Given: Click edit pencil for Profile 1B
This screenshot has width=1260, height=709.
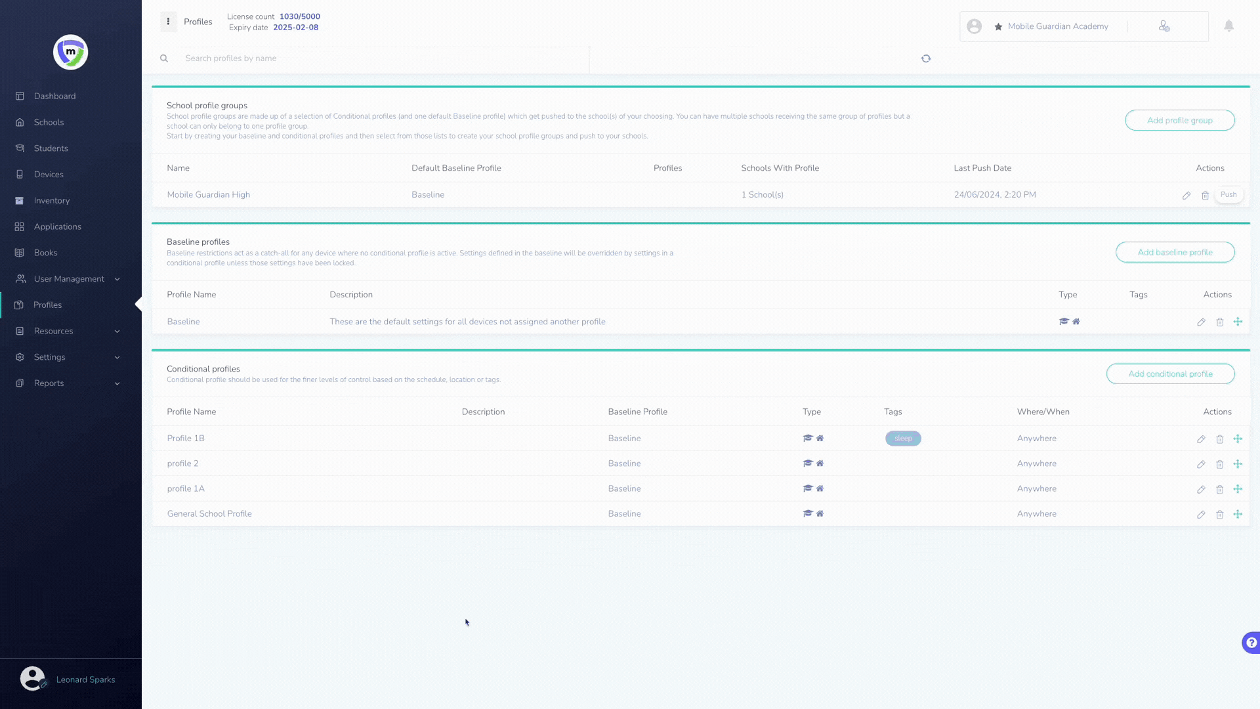Looking at the screenshot, I should 1200,439.
